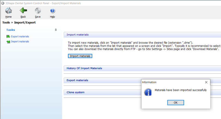This screenshot has height=119, width=221.
Task: Click the blue information icon in dialog
Action: pos(148,92)
